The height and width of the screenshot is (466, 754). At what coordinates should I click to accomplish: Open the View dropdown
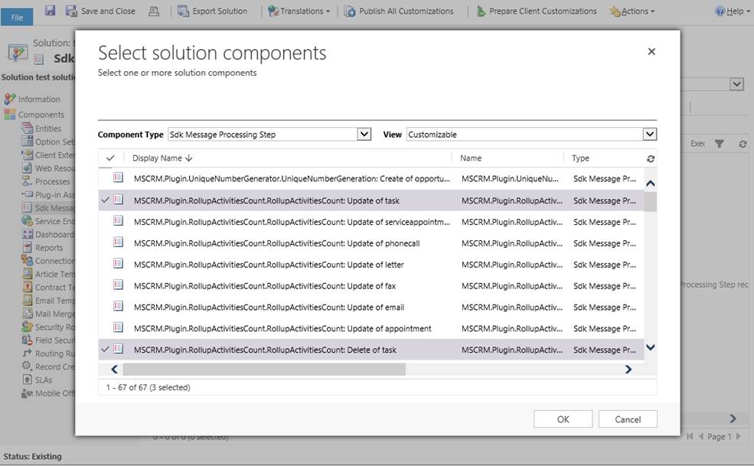click(650, 134)
